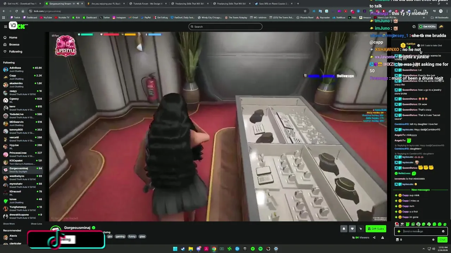Click the gtaa tag

tap(142, 236)
